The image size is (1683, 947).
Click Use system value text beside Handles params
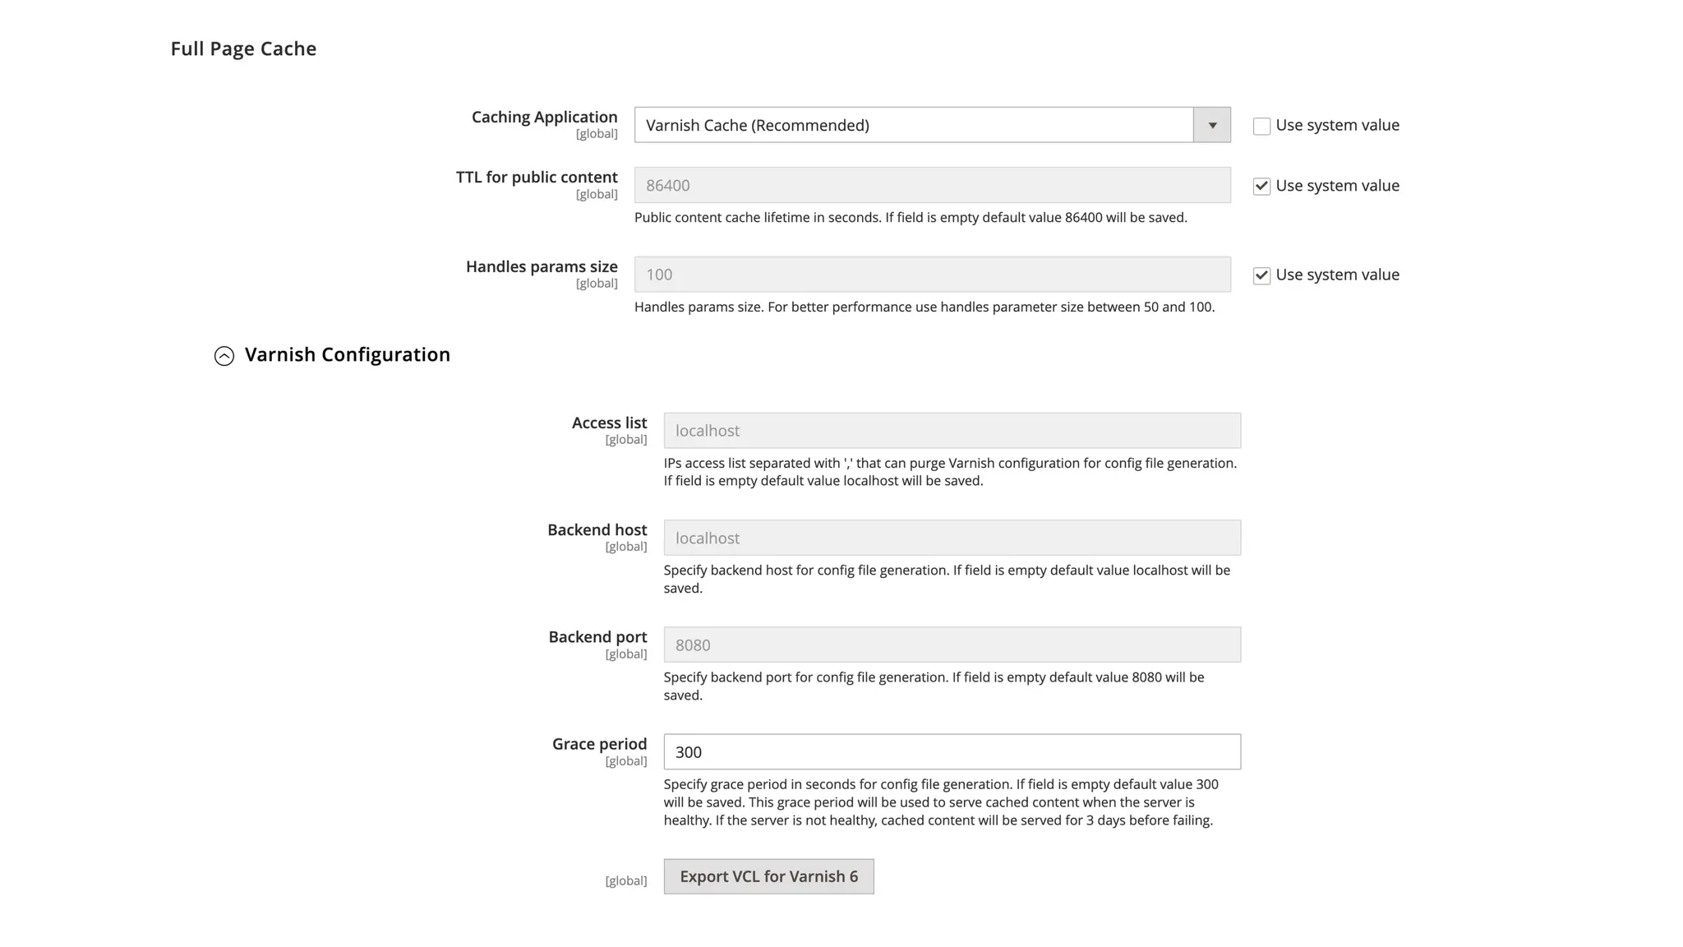[1337, 275]
